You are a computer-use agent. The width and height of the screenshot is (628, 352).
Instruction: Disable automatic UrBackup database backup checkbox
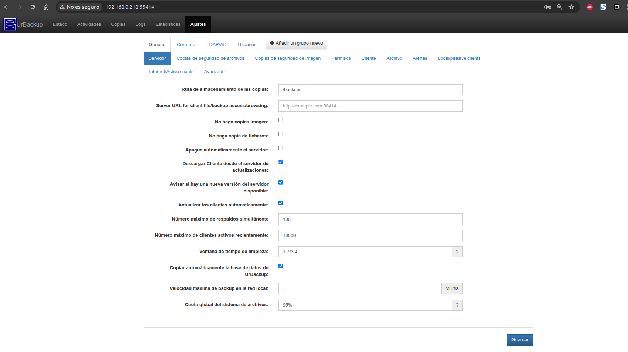pyautogui.click(x=281, y=266)
